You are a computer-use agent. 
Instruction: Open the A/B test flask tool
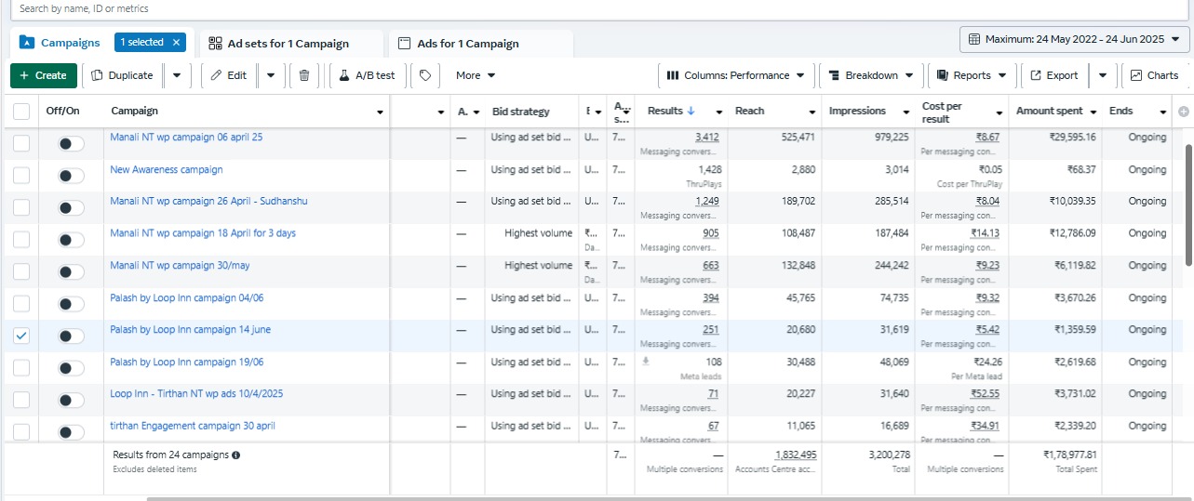[367, 75]
